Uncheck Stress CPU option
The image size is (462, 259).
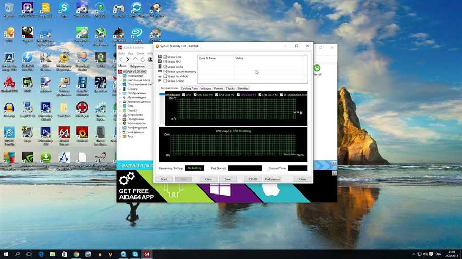coord(165,57)
